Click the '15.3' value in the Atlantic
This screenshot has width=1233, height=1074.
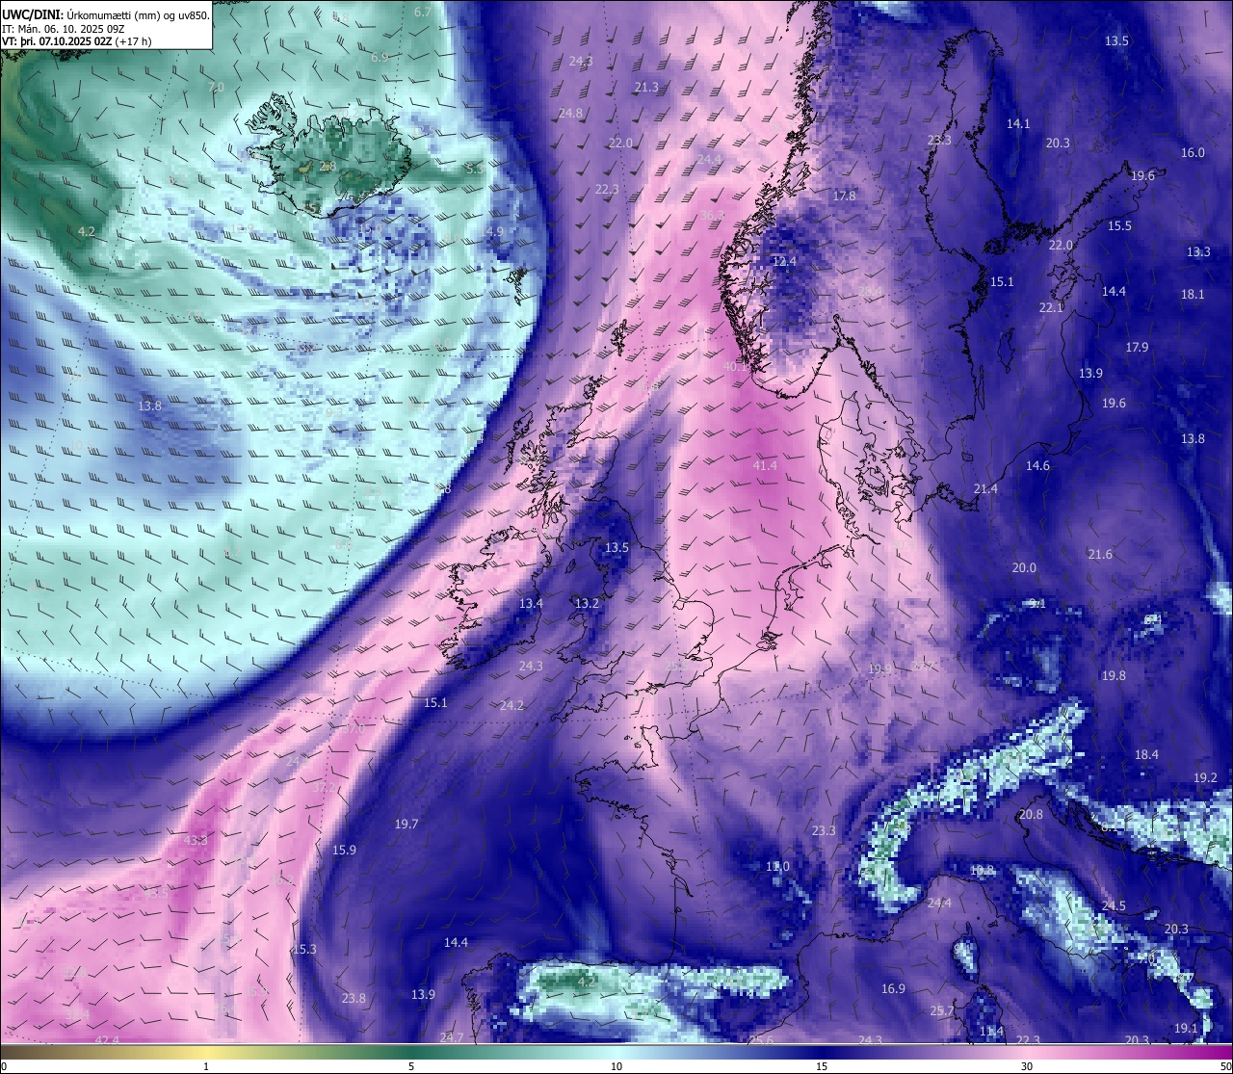point(304,950)
